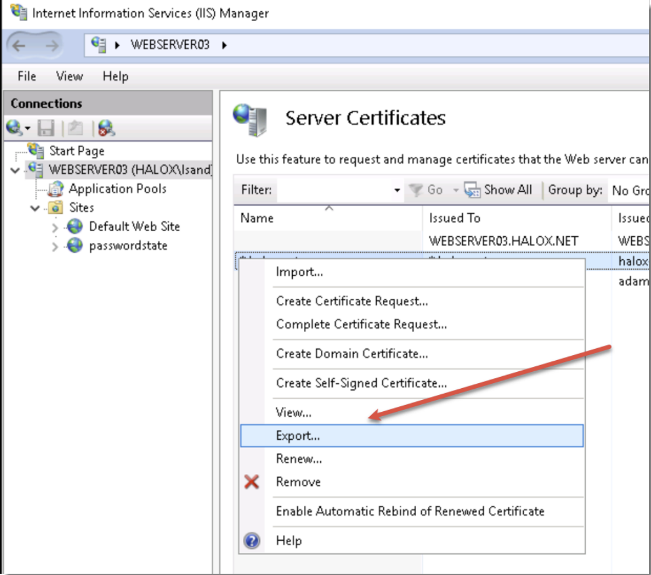The width and height of the screenshot is (651, 575).
Task: Click the Filter text input field
Action: pos(334,190)
